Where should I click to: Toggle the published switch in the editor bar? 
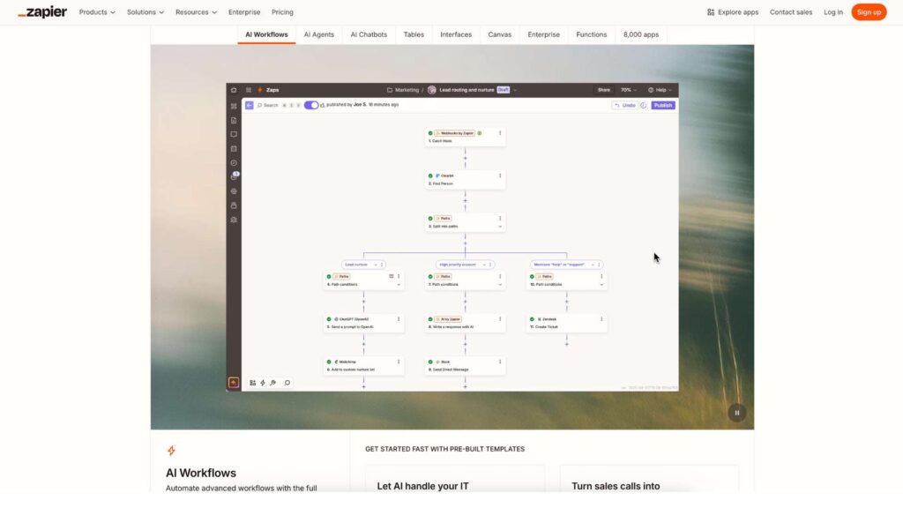pos(310,104)
